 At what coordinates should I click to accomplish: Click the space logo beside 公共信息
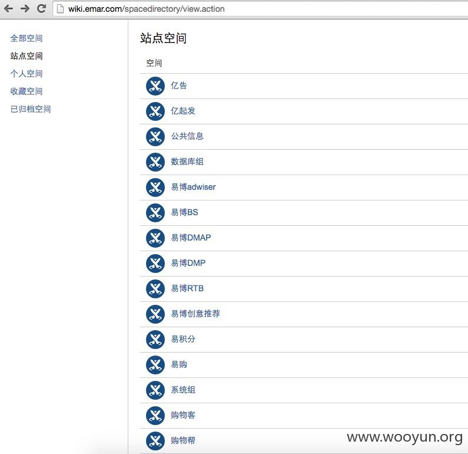[155, 137]
